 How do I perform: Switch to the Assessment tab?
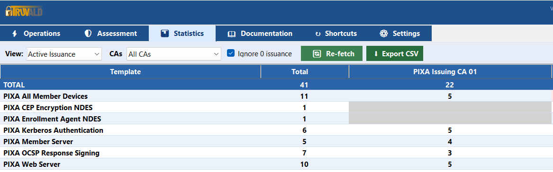click(111, 34)
